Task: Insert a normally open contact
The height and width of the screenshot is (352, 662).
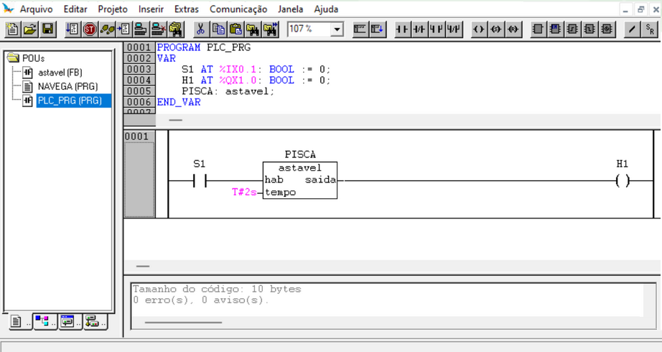Action: (402, 29)
